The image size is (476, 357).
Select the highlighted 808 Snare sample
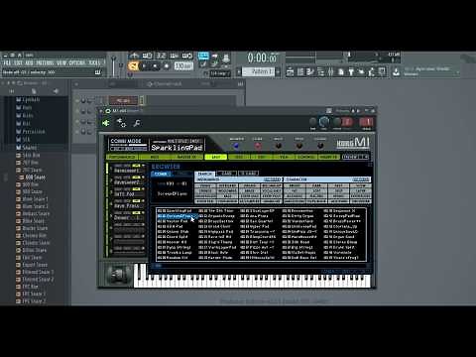coord(32,178)
